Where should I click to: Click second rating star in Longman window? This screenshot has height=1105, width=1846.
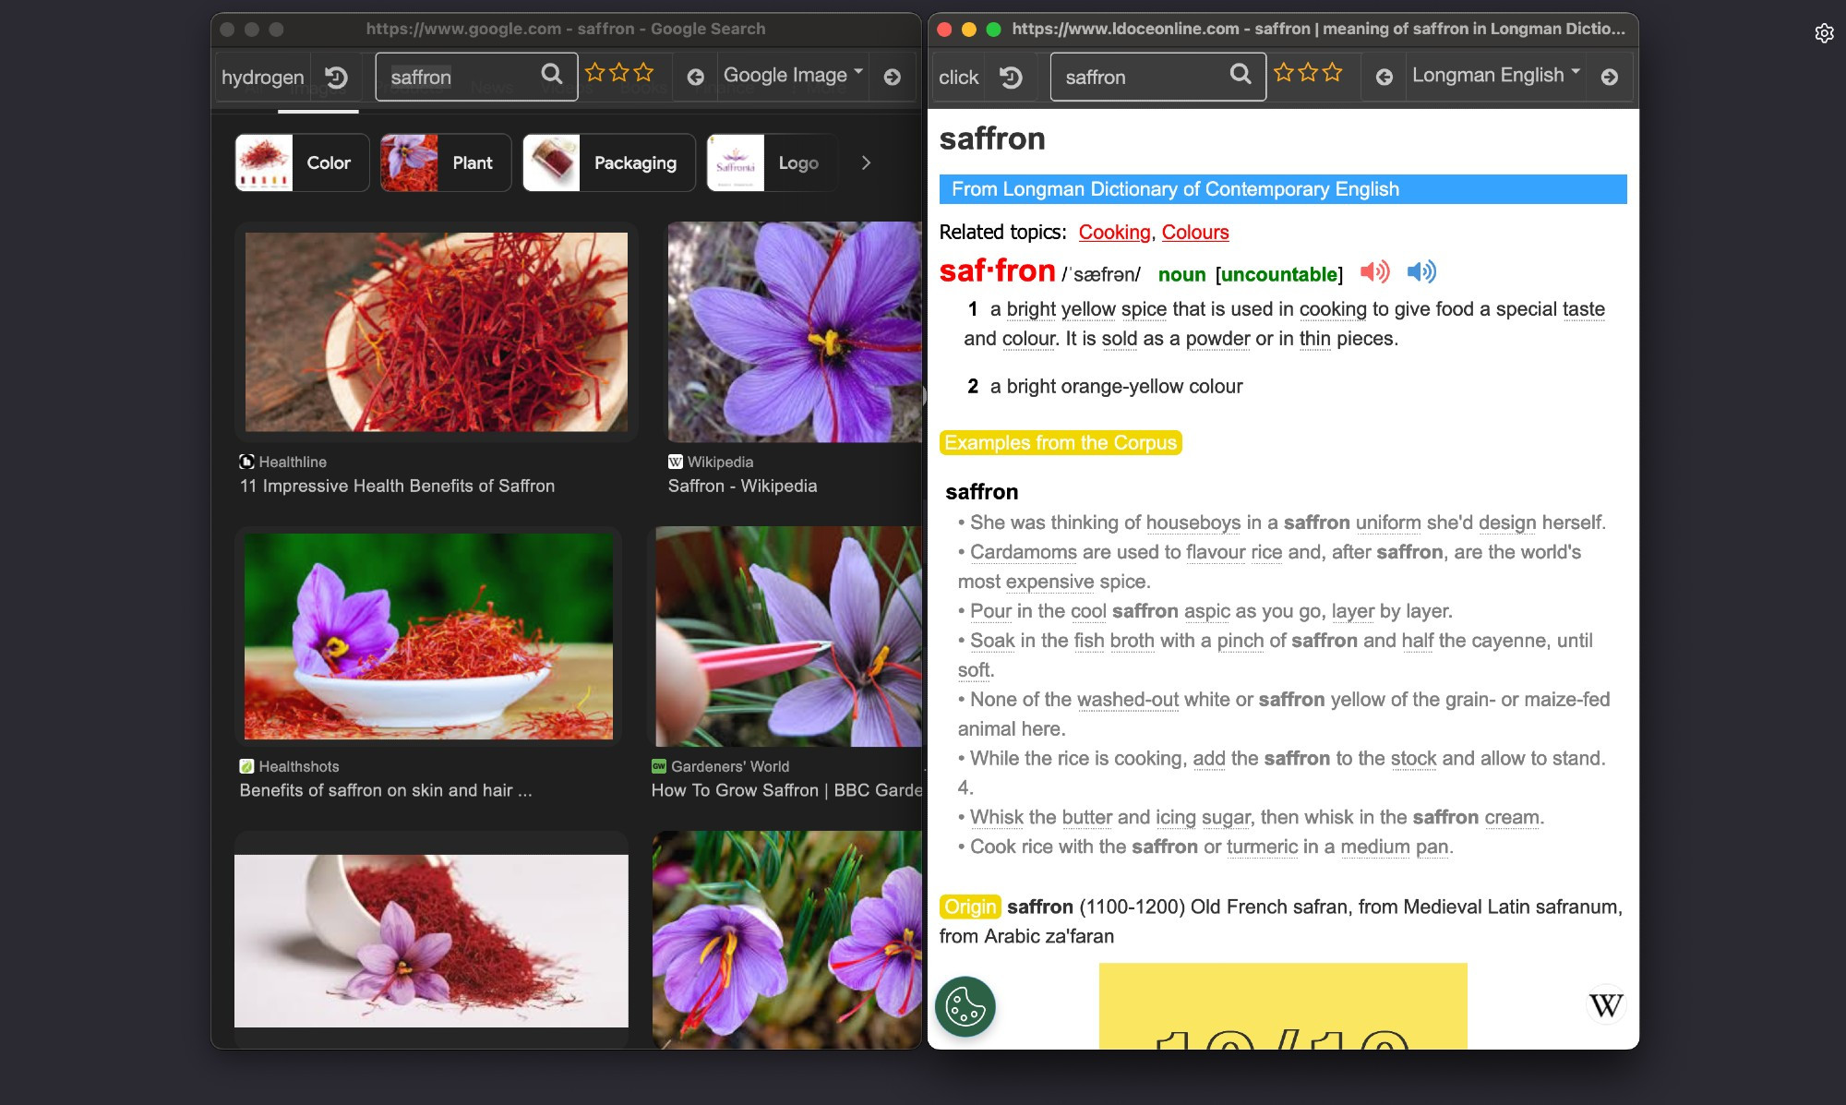click(1308, 72)
